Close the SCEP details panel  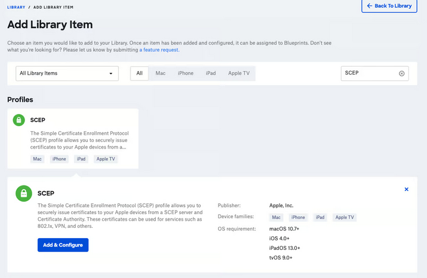407,189
